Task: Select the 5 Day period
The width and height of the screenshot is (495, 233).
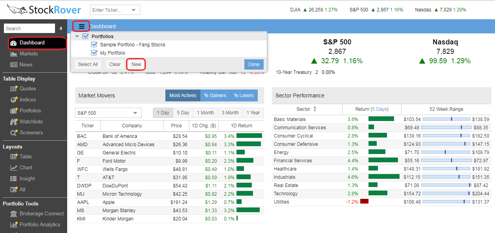Action: tap(183, 113)
